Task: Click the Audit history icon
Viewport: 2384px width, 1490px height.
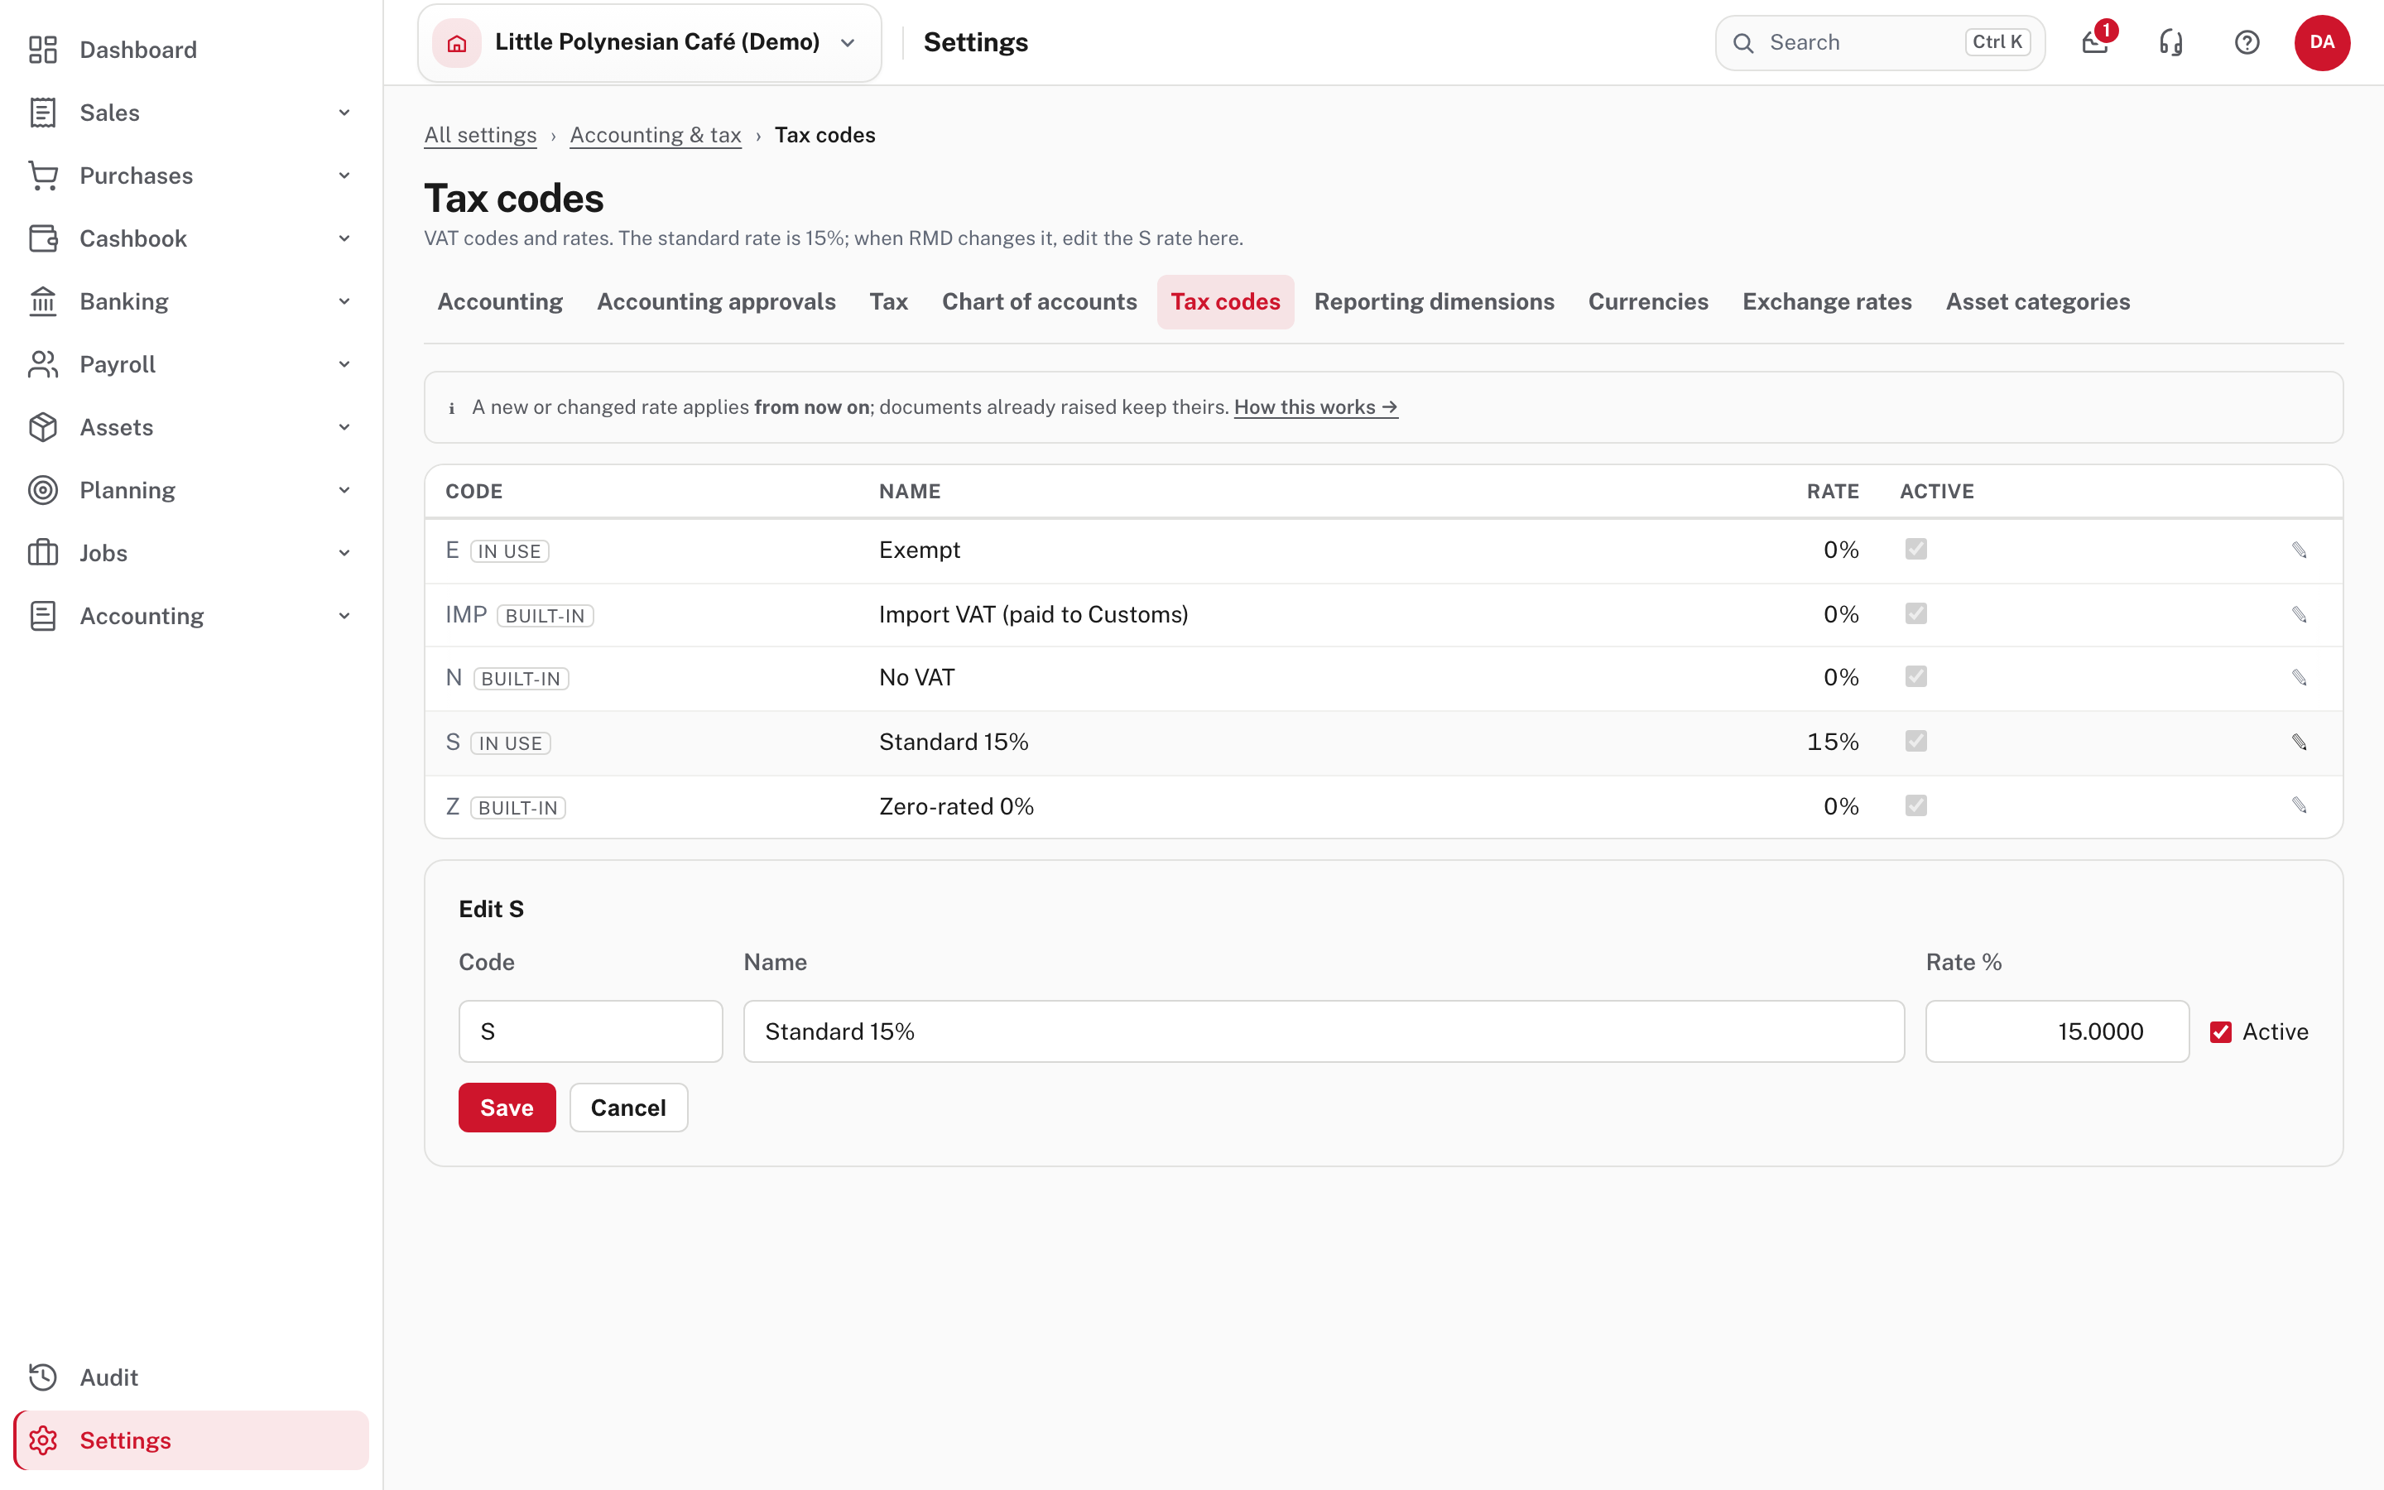Action: [42, 1377]
